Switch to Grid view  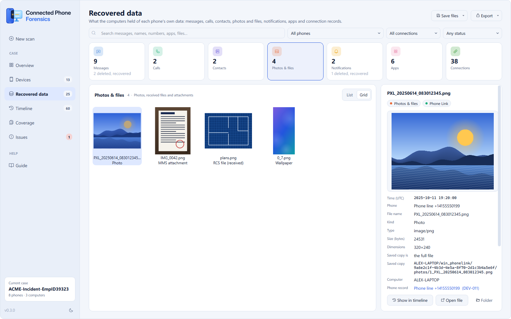pyautogui.click(x=363, y=95)
